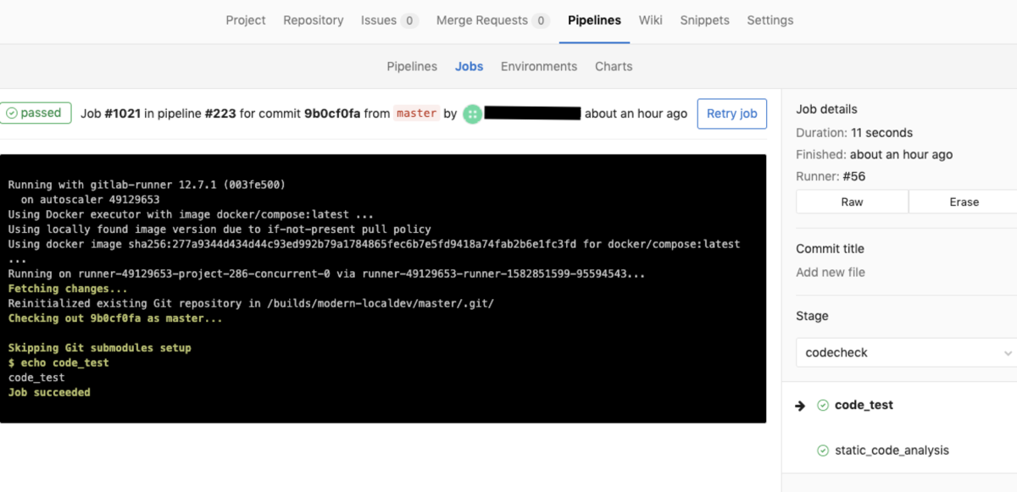
Task: Click the 'about an hour ago' header timestamp
Action: coord(636,113)
